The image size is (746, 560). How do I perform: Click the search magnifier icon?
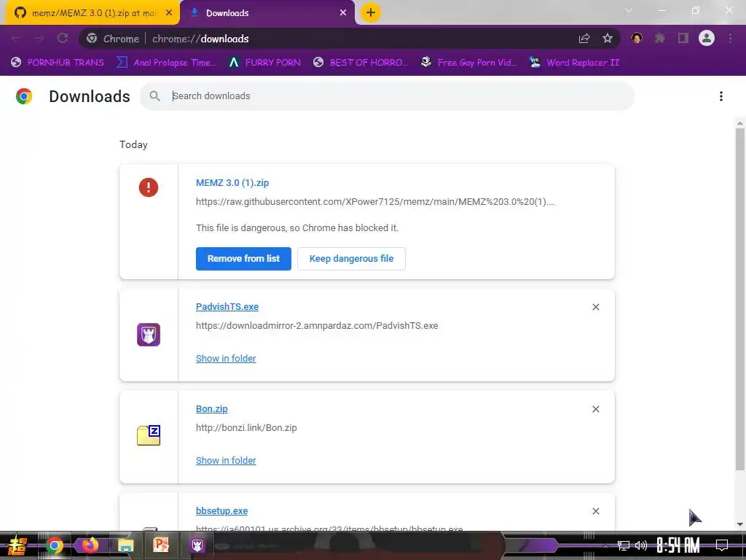tap(154, 96)
